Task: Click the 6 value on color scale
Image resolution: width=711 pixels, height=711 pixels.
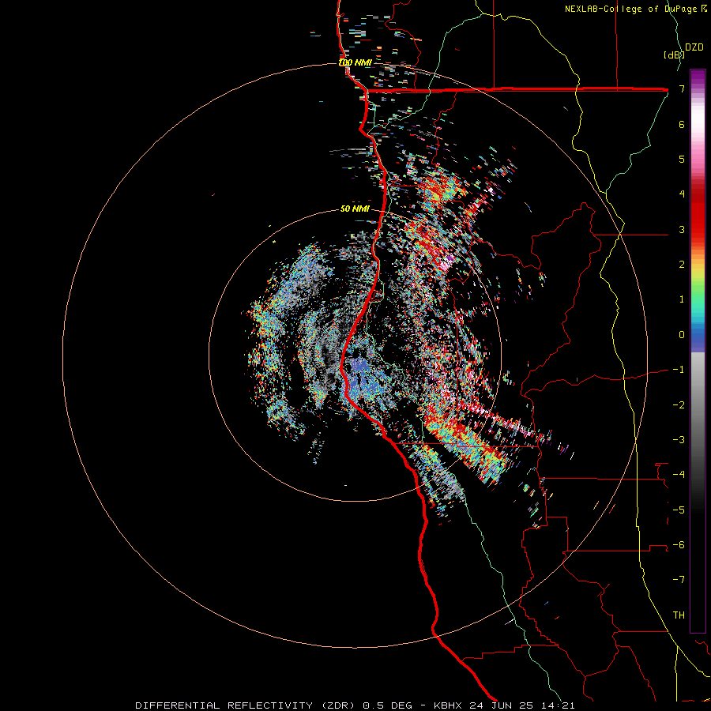Action: point(682,124)
